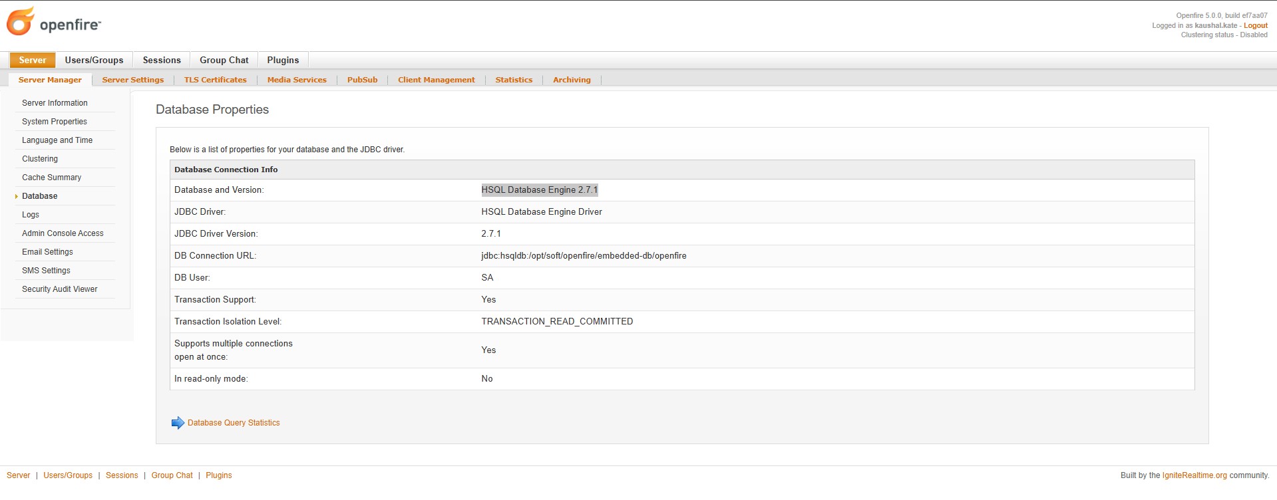The image size is (1277, 500).
Task: Open Admin Console Access page
Action: point(63,233)
